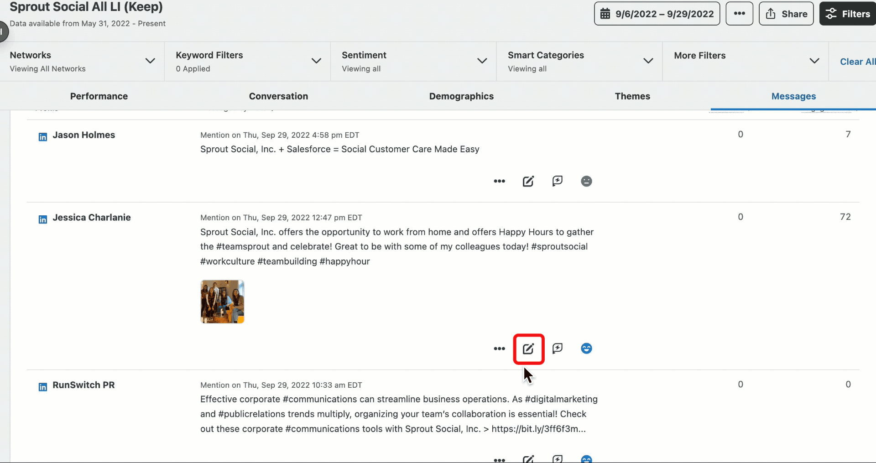Expand the Smart Categories dropdown

click(579, 62)
